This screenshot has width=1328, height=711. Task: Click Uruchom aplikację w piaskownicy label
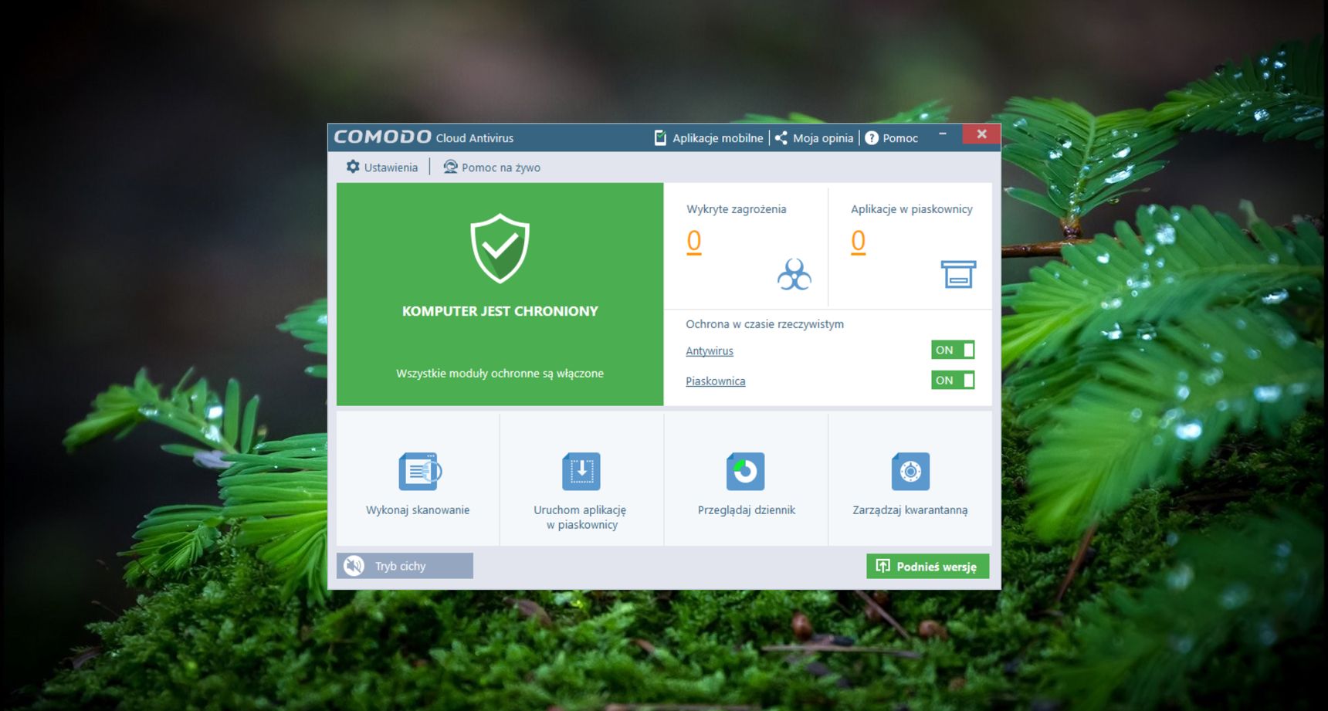click(581, 517)
